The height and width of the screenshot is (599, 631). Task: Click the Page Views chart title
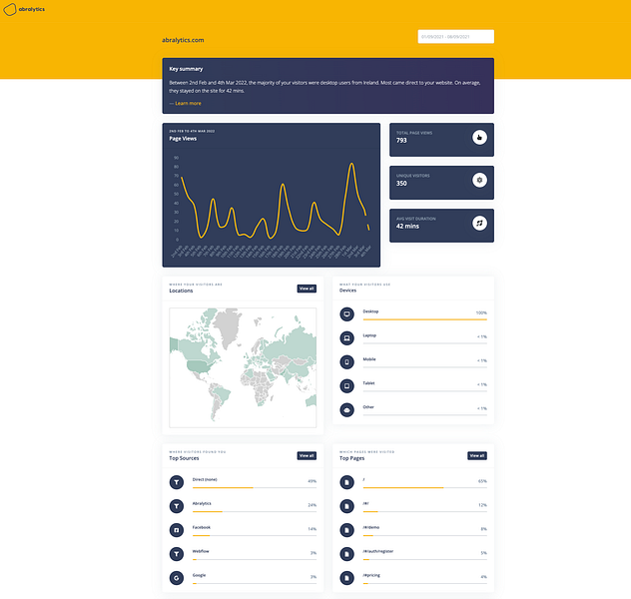coord(183,139)
